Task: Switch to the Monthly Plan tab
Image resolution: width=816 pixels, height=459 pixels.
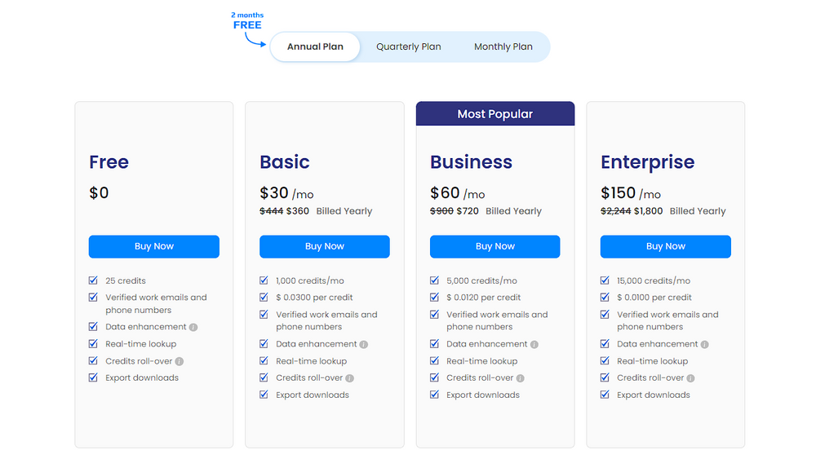Action: pyautogui.click(x=503, y=46)
